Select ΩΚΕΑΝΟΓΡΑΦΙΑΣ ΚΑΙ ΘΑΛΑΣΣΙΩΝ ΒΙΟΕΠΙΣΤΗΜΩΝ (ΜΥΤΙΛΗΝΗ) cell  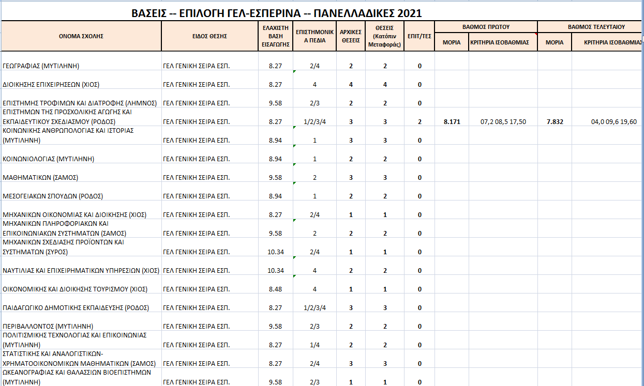(81, 377)
